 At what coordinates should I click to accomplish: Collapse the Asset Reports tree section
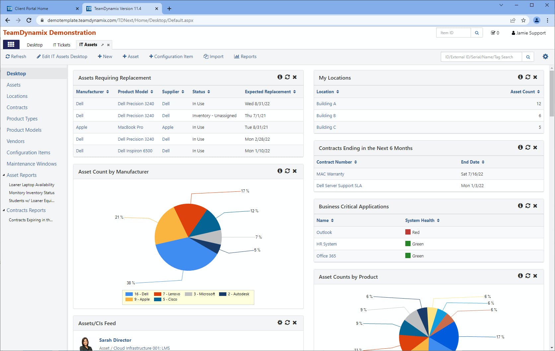pos(4,175)
